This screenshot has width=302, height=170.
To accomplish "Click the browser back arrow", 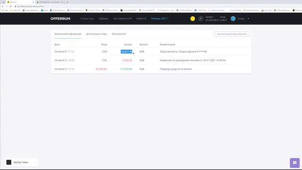I will click(x=3, y=6).
